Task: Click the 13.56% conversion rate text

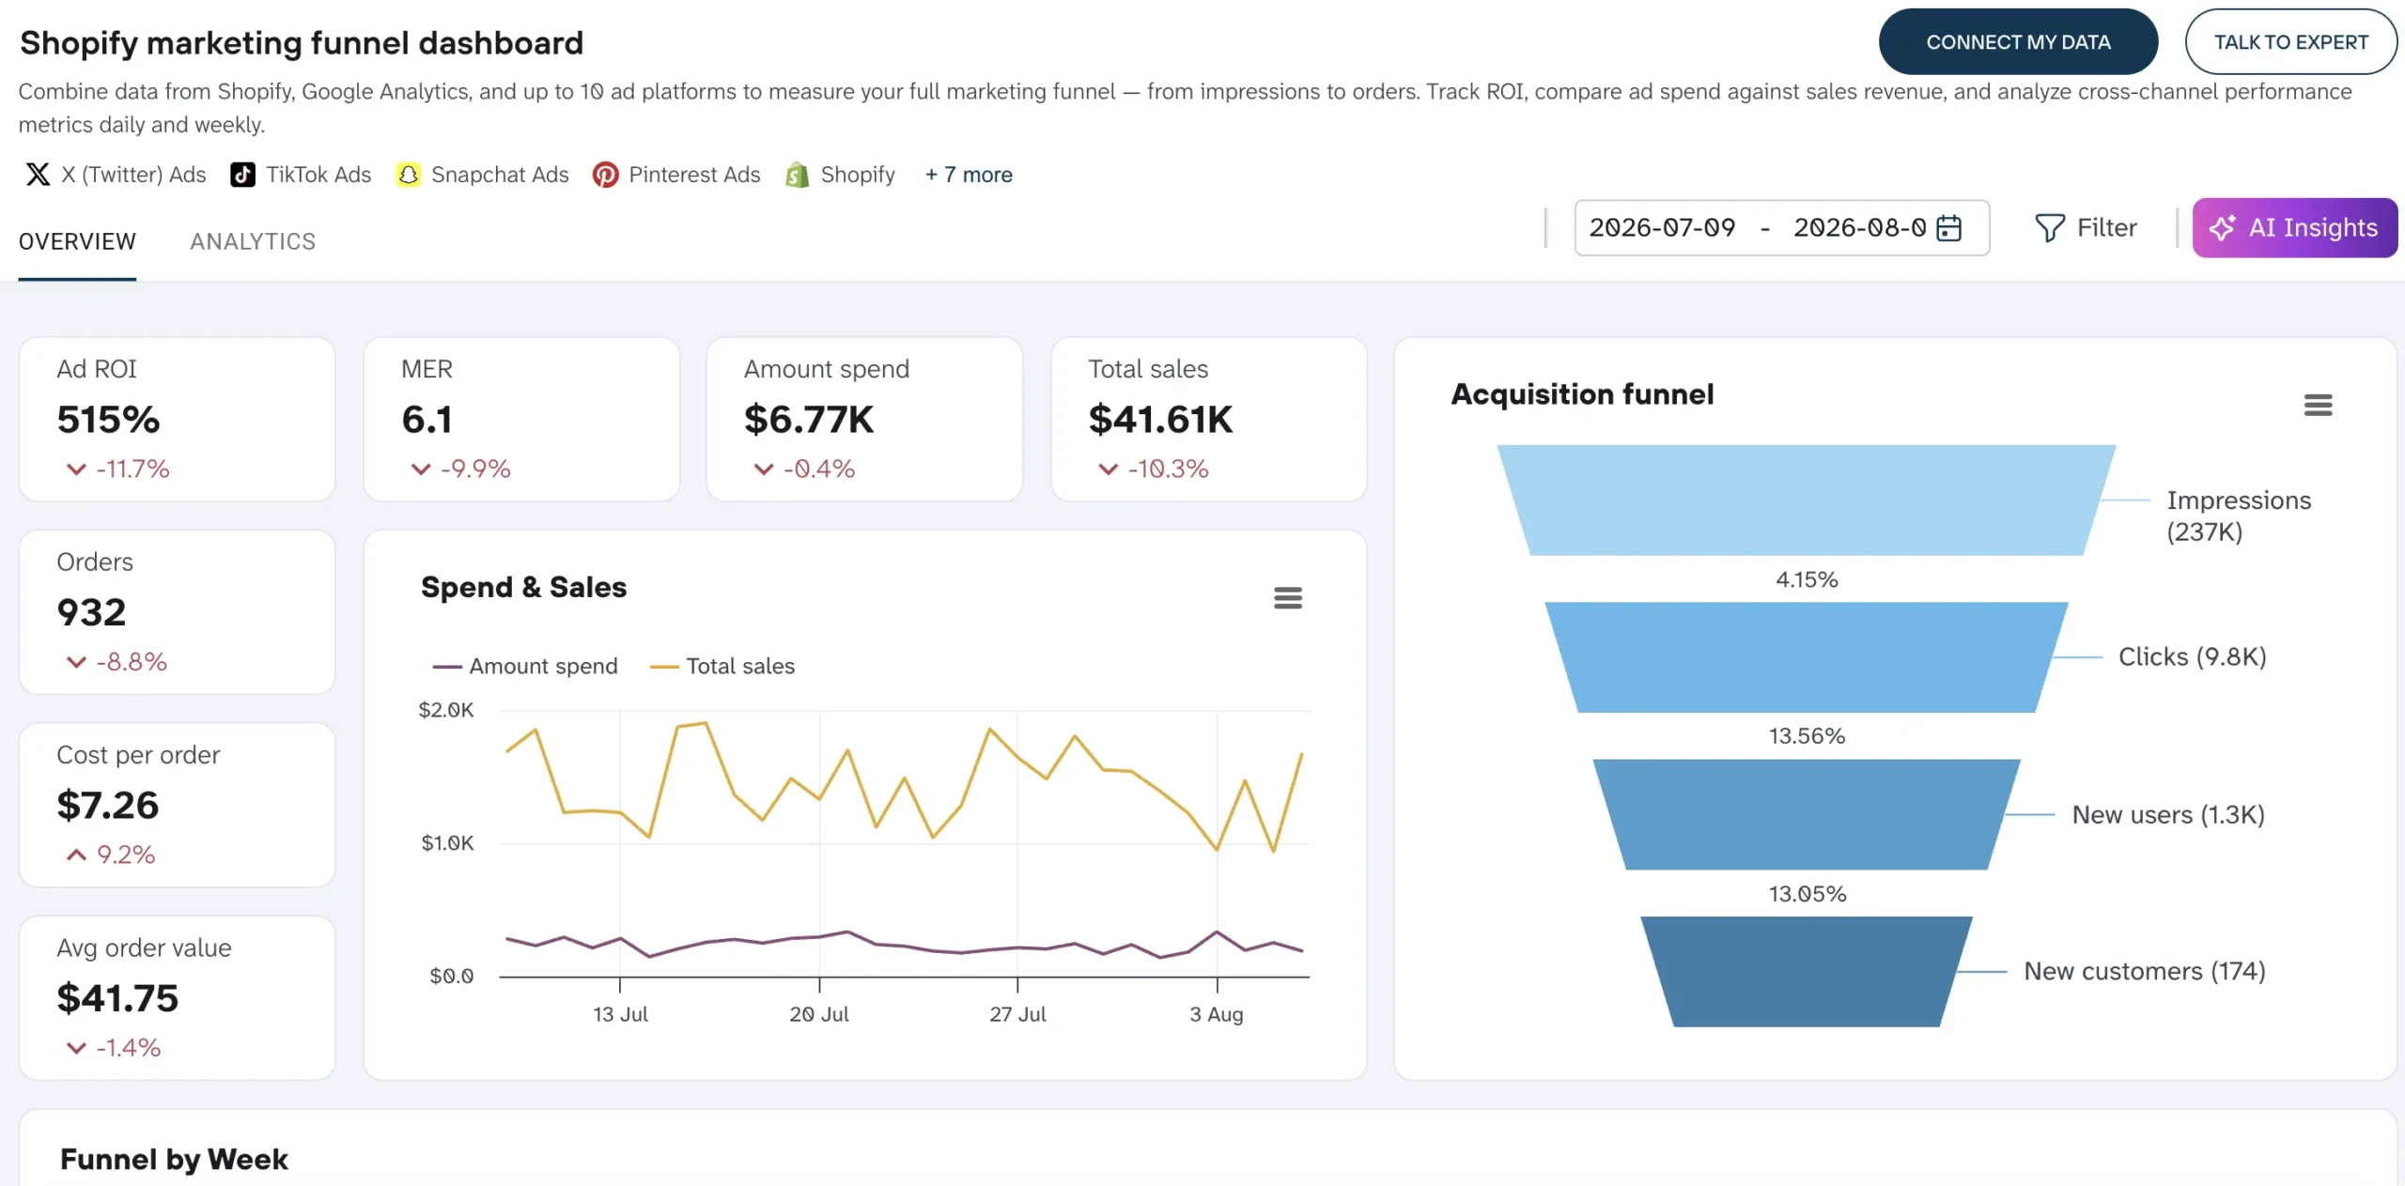Action: tap(1807, 736)
